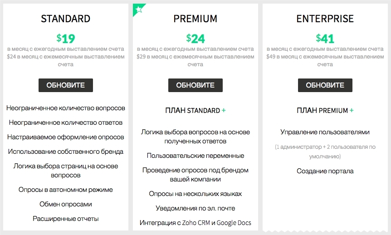Click ПЛАН PREMIUM label in Enterprise

(322, 110)
